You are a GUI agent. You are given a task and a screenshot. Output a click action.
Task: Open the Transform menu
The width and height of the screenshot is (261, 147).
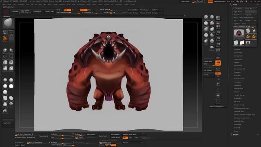(x=119, y=4)
